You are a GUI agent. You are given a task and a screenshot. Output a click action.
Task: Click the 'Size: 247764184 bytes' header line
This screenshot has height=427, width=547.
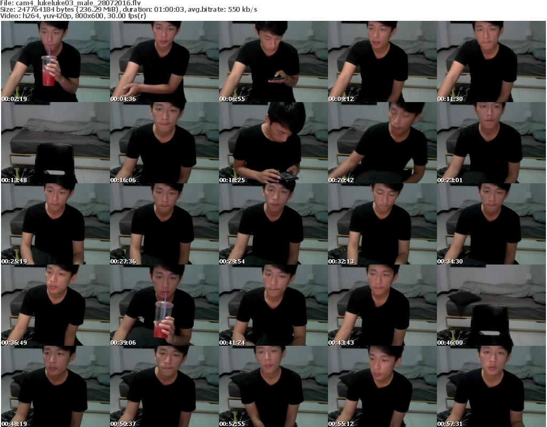129,10
